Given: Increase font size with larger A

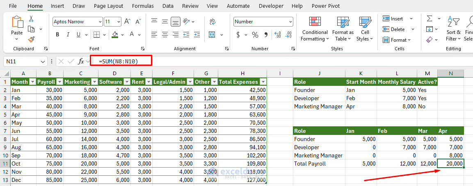Looking at the screenshot, I should [127, 21].
